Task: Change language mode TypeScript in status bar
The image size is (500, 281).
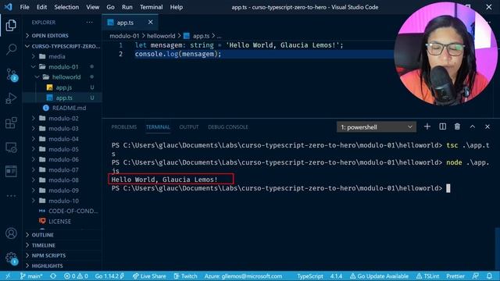Action: coord(310,276)
